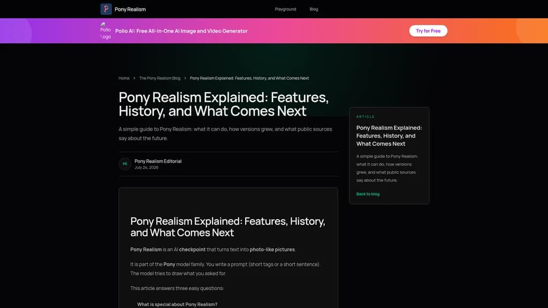Click the main page heading at the top

(x=224, y=104)
